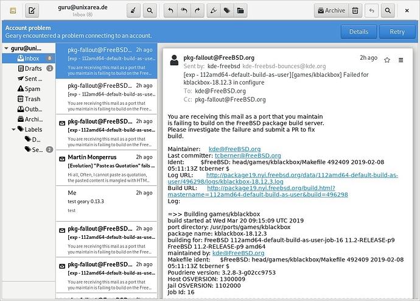Forward the selected message
Viewport: 420px width, 301px height.
tap(197, 10)
